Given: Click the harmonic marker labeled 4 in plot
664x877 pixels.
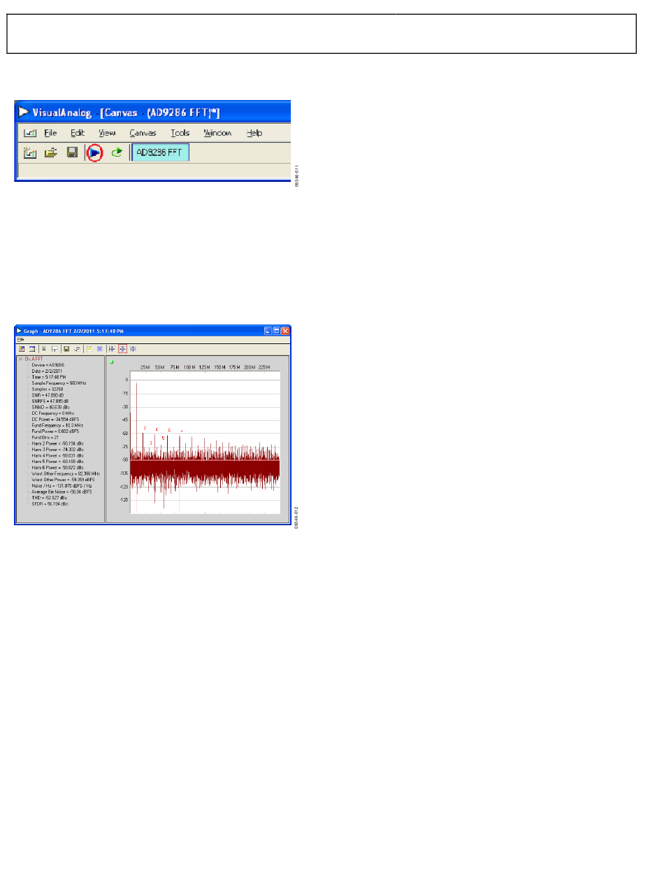Looking at the screenshot, I should (x=157, y=429).
